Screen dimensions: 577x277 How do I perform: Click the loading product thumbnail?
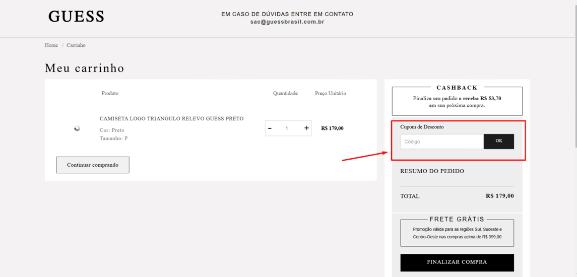77,128
